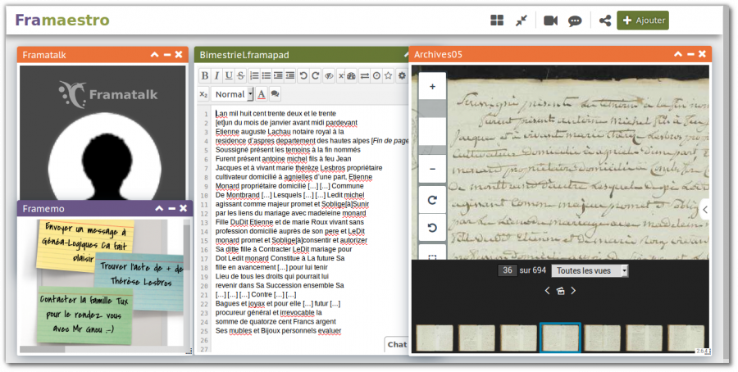Open the chat bubbles icon in header
Screen dimensions: 738x372
[x=575, y=20]
